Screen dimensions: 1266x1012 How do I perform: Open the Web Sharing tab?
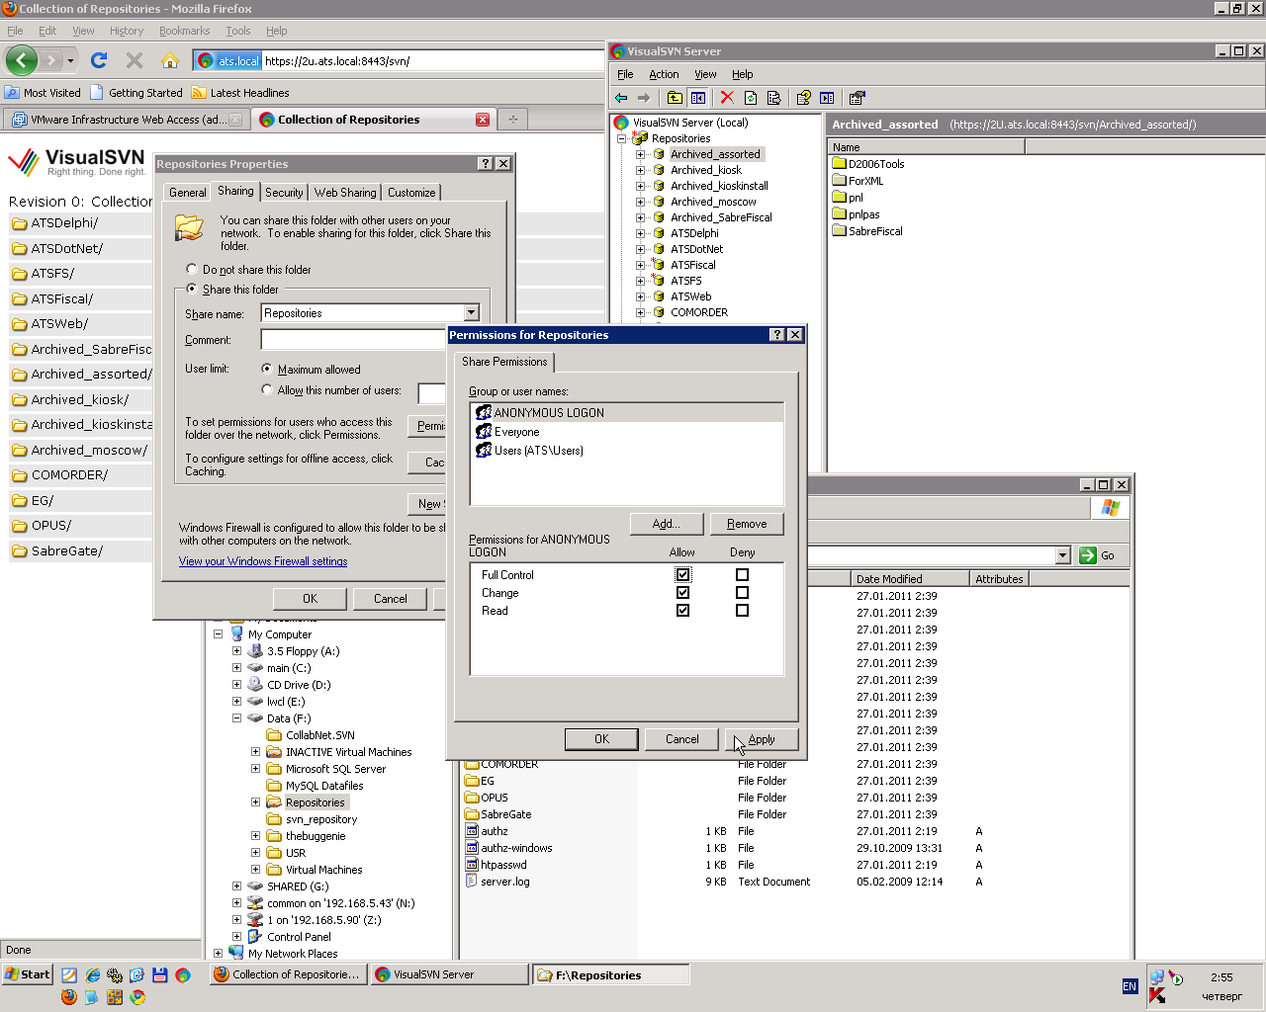pyautogui.click(x=345, y=193)
